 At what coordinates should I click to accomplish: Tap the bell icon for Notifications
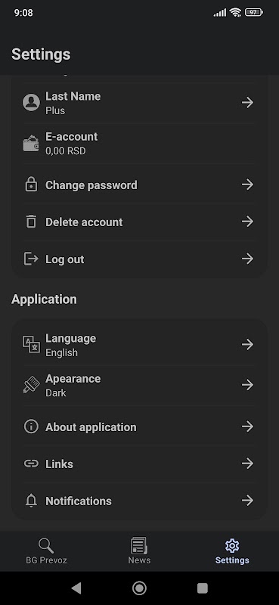click(x=31, y=501)
